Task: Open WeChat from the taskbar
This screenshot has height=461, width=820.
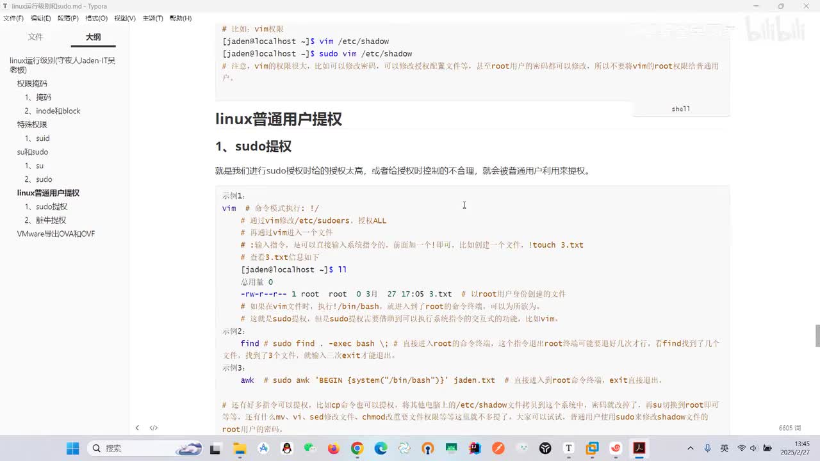Action: (310, 448)
